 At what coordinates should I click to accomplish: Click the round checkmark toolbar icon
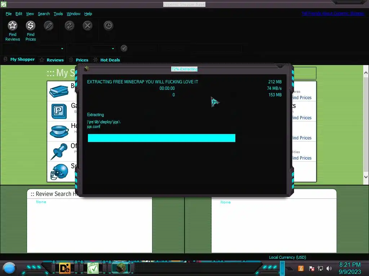point(124,49)
